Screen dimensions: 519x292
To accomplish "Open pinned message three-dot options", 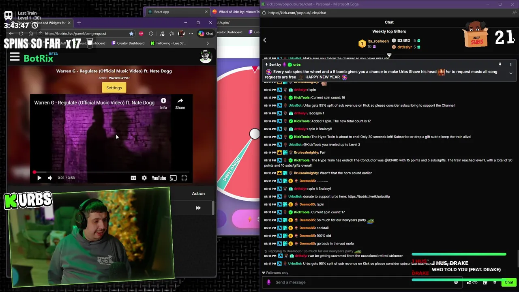I will [x=511, y=64].
